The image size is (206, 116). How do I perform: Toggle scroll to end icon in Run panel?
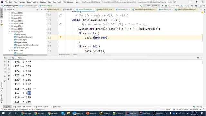point(9,72)
